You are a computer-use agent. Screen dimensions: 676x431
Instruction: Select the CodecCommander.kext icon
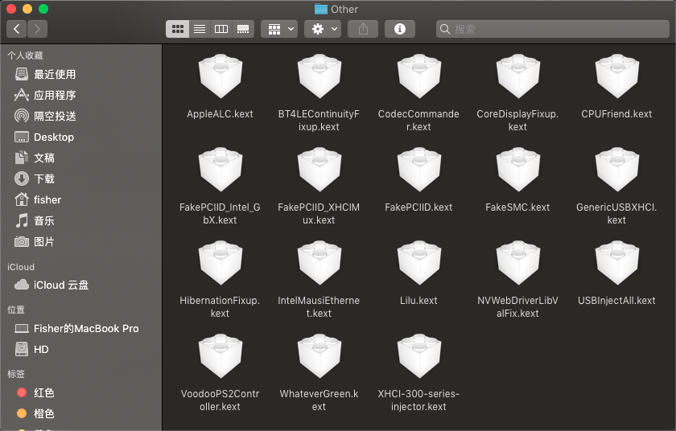[x=418, y=76]
